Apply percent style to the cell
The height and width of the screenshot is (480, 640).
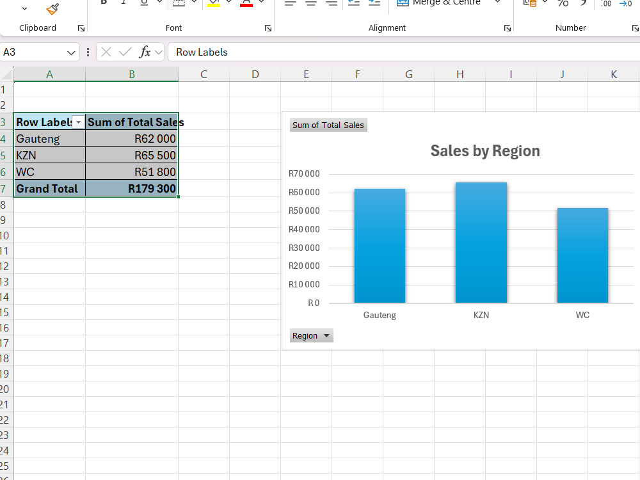[563, 3]
